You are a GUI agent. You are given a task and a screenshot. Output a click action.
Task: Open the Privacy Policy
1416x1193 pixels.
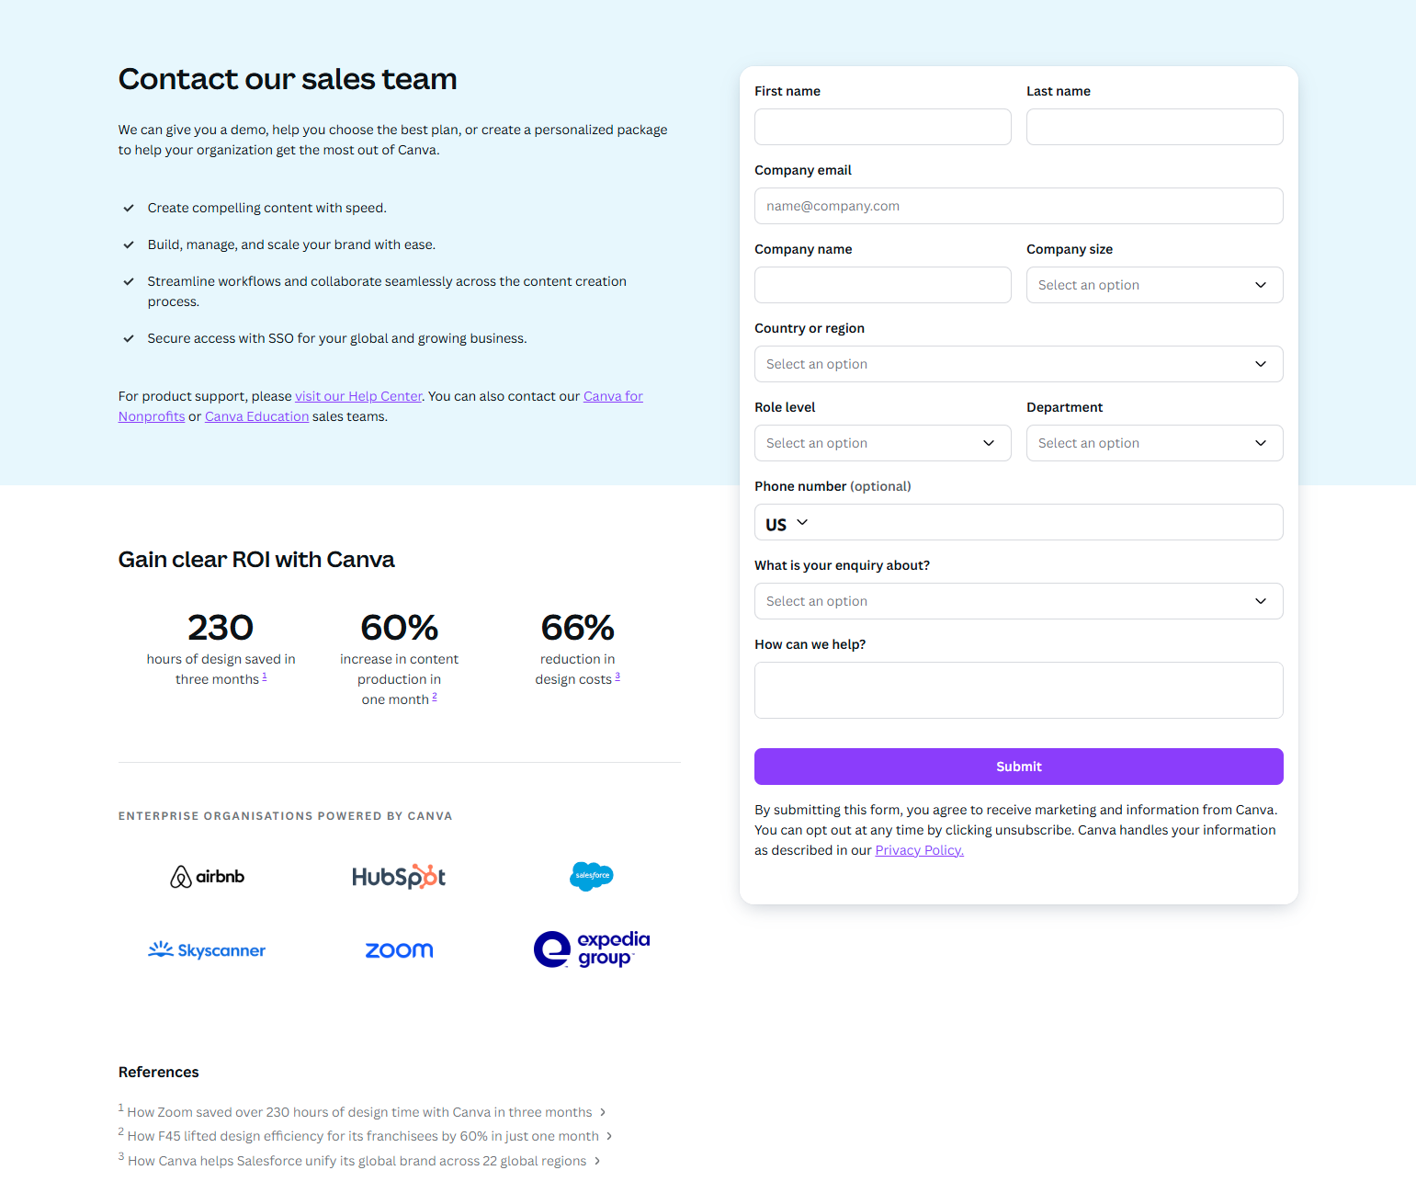(918, 849)
